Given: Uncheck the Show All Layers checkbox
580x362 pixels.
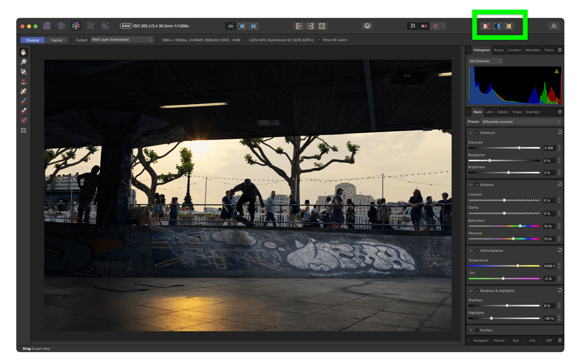Looking at the screenshot, I should 318,40.
